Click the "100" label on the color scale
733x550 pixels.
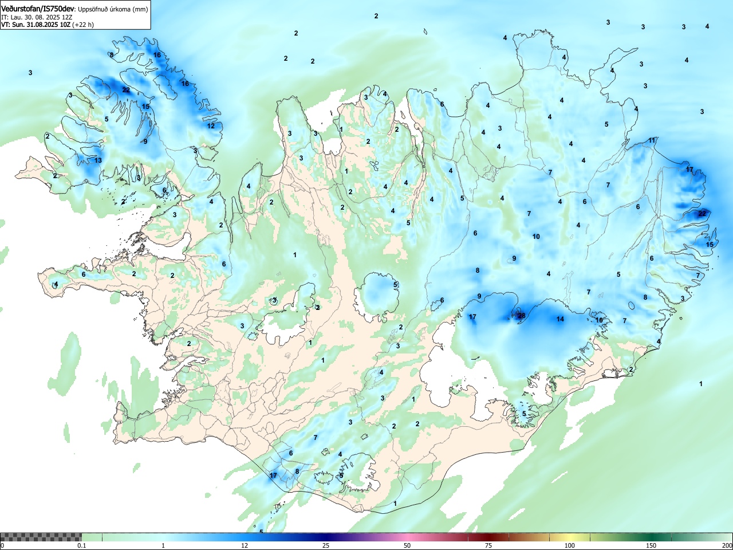570,545
